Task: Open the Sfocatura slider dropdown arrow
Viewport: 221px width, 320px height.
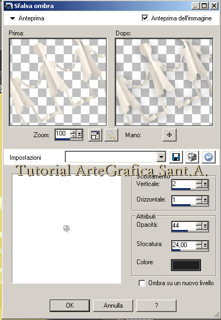Action: coord(205,245)
